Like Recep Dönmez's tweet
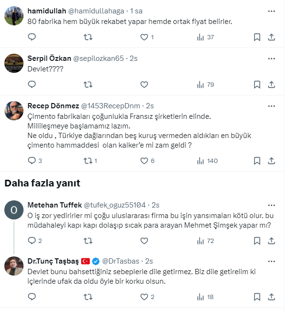This screenshot has height=312, width=292. click(x=144, y=161)
